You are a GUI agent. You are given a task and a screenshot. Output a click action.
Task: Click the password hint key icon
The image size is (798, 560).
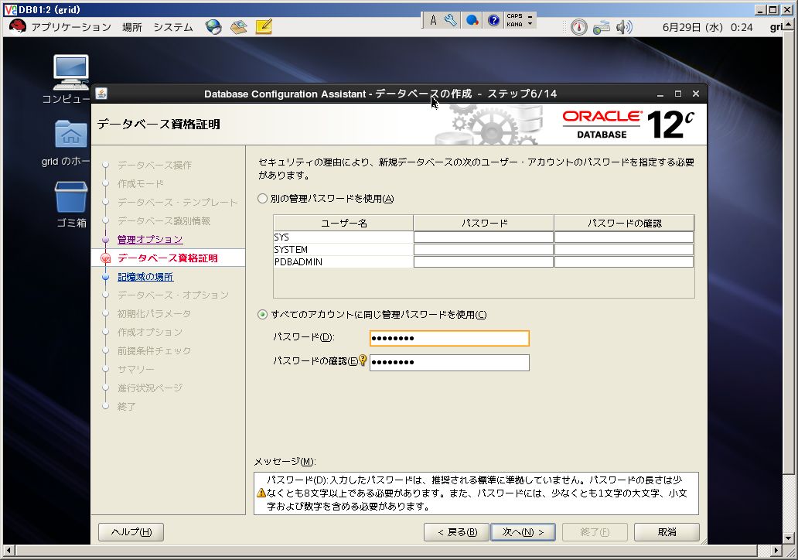[363, 360]
